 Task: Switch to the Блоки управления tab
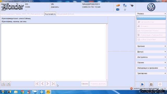pyautogui.click(x=8, y=14)
